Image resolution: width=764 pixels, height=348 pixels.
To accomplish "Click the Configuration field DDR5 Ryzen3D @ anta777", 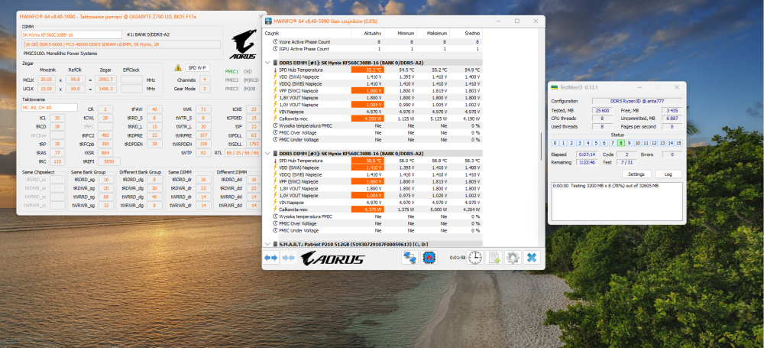I will [x=637, y=101].
